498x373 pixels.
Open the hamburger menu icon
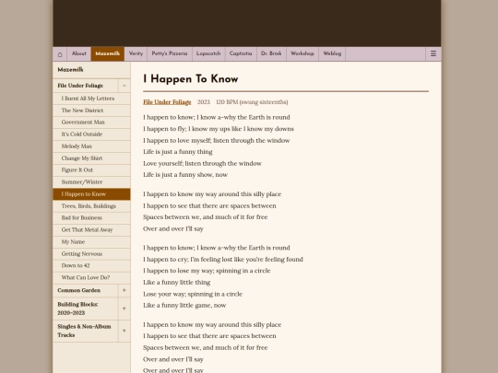[433, 54]
